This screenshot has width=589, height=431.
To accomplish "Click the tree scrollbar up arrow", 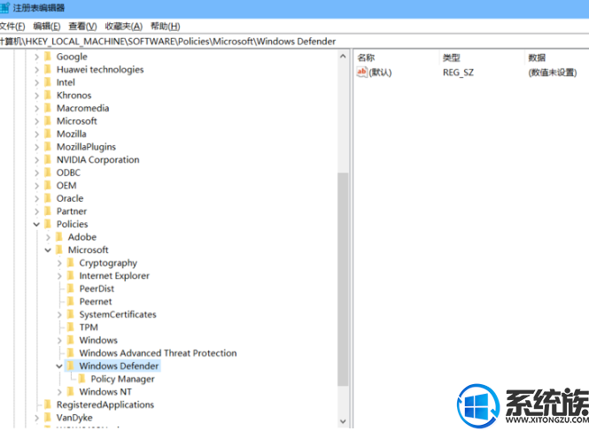I will pyautogui.click(x=343, y=57).
